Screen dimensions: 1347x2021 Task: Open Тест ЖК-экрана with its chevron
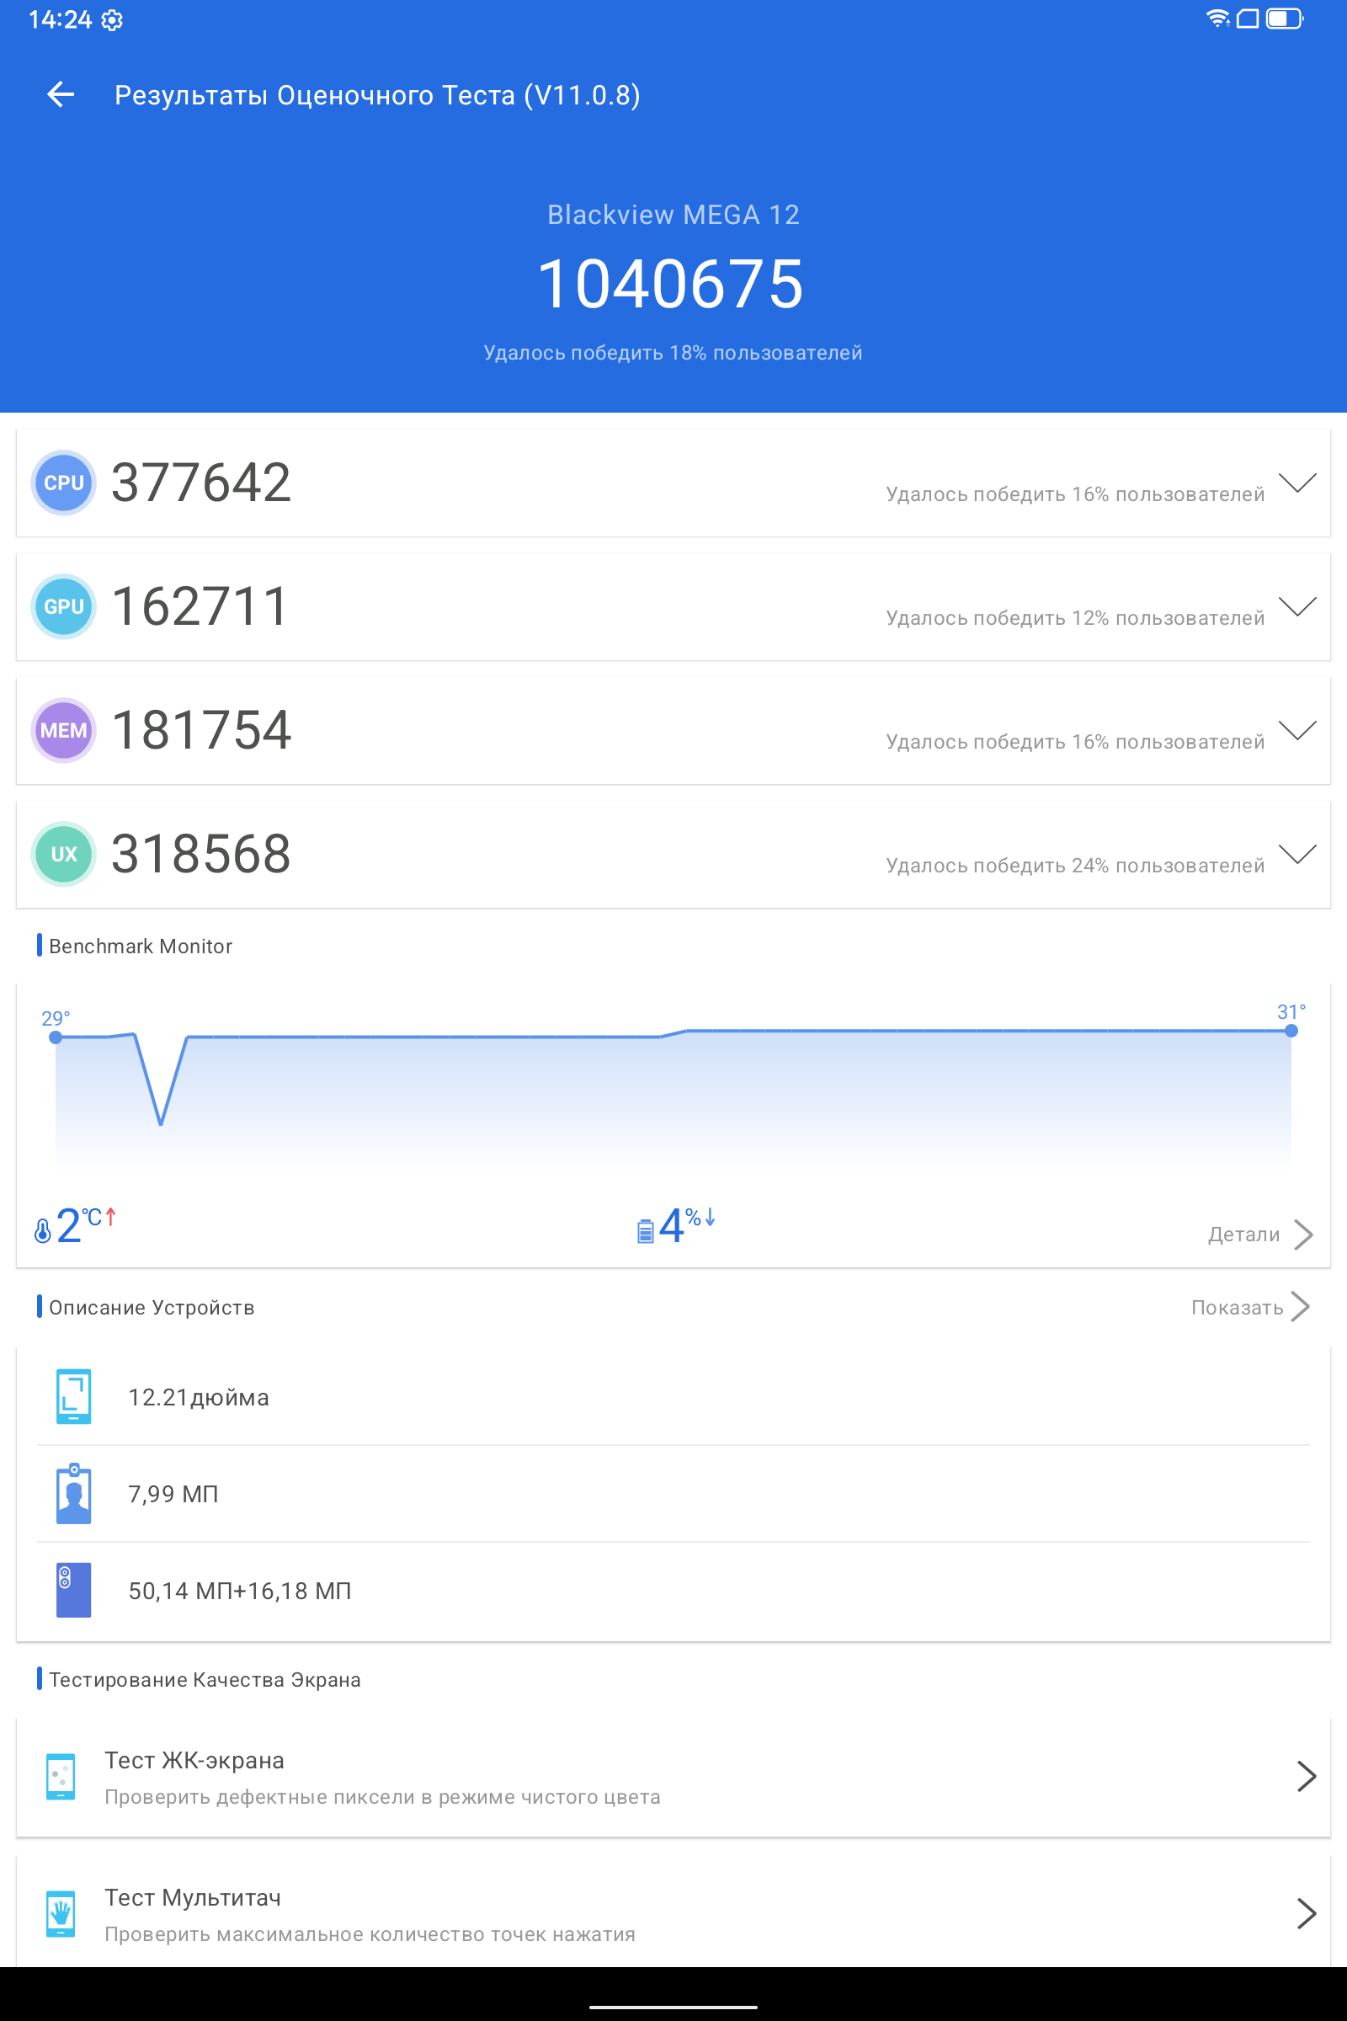tap(1306, 1776)
